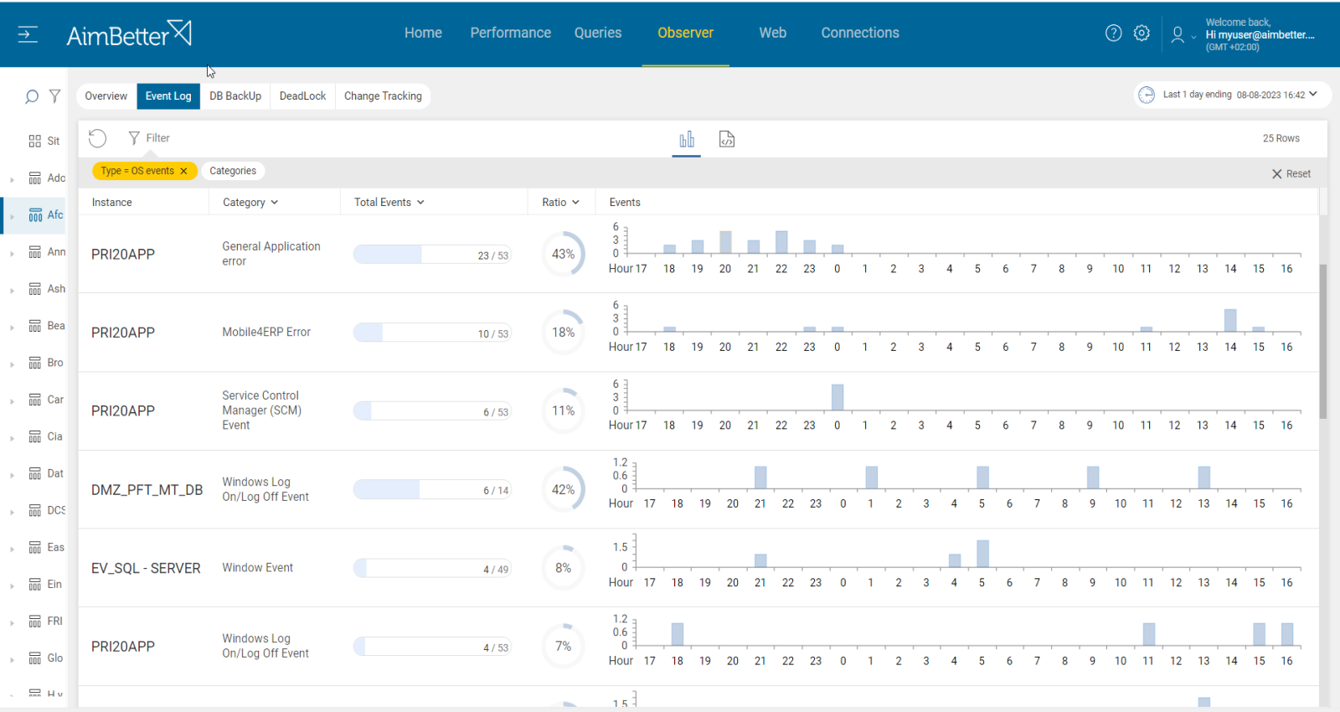Image resolution: width=1340 pixels, height=712 pixels.
Task: Click the 25 Rows count label
Action: [x=1281, y=138]
